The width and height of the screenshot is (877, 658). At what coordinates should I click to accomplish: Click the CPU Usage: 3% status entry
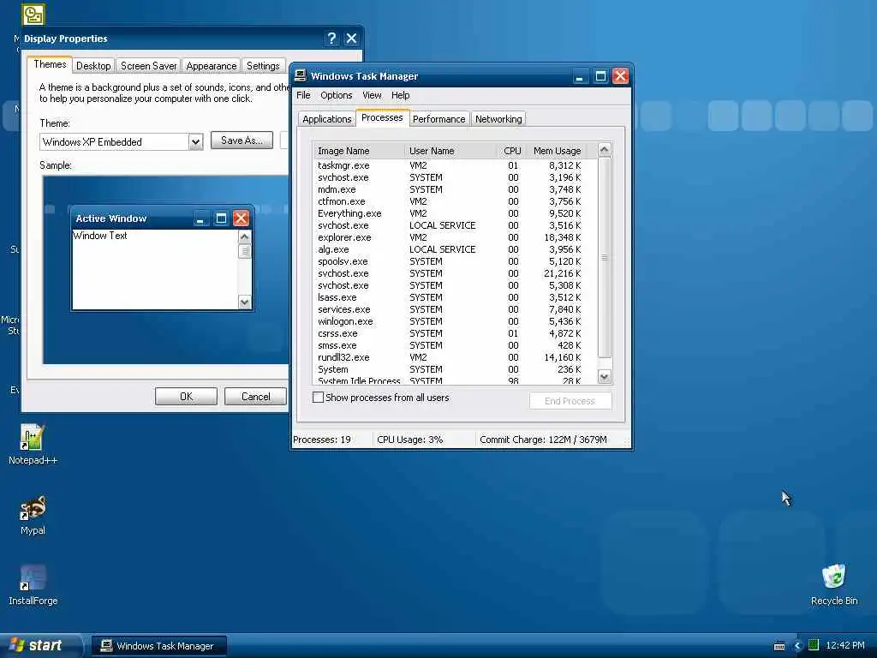tap(409, 440)
